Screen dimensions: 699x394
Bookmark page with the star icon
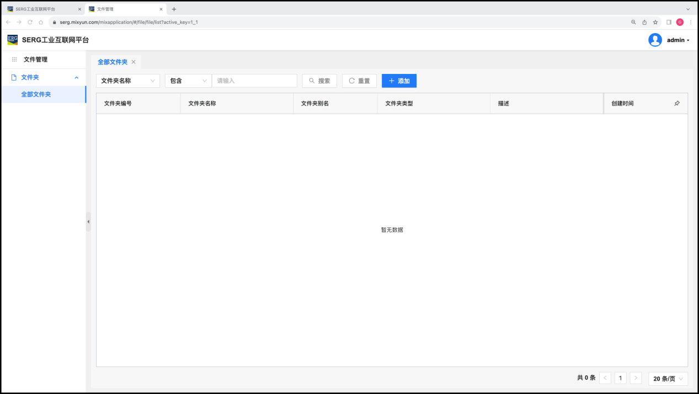point(655,22)
